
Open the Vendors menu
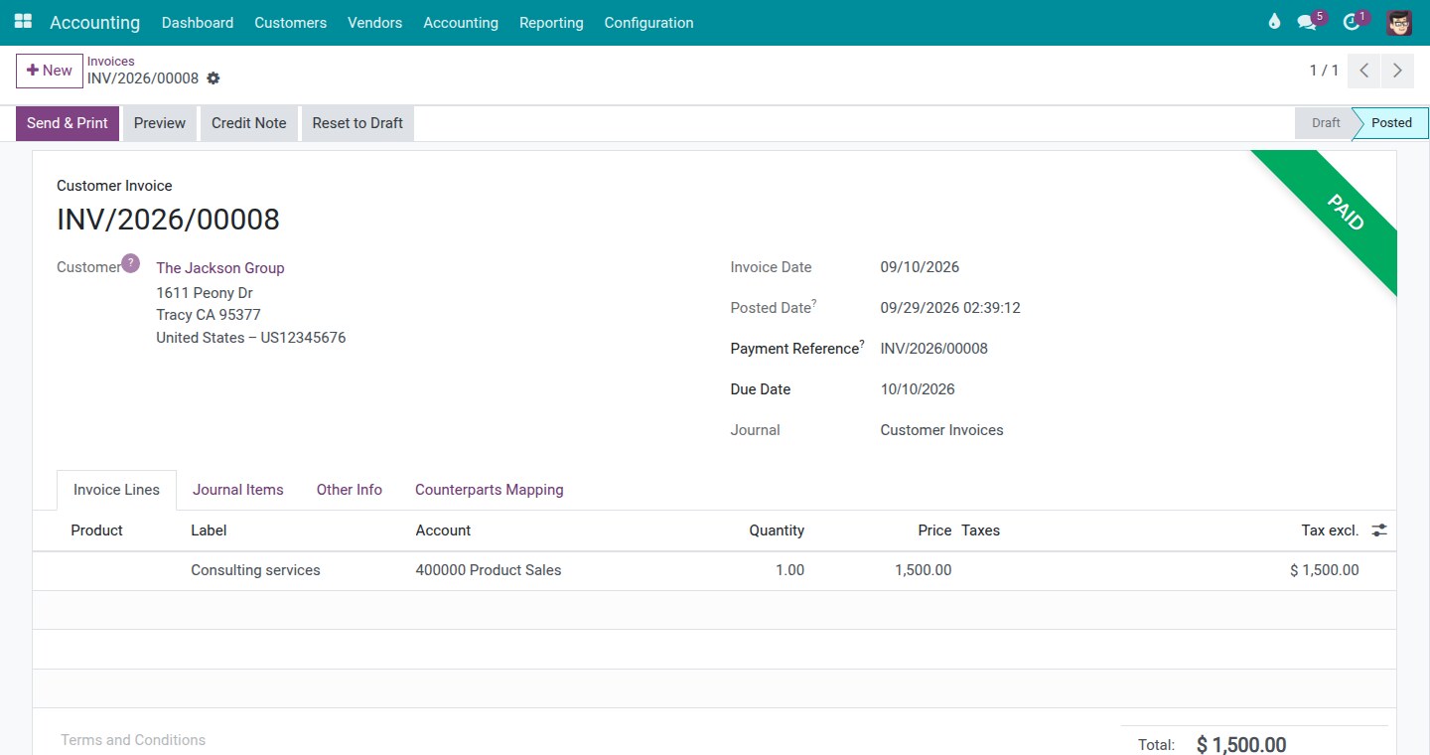pyautogui.click(x=374, y=22)
